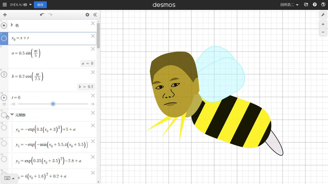Select the t = 0 expression text
328x184 pixels.
click(16, 98)
